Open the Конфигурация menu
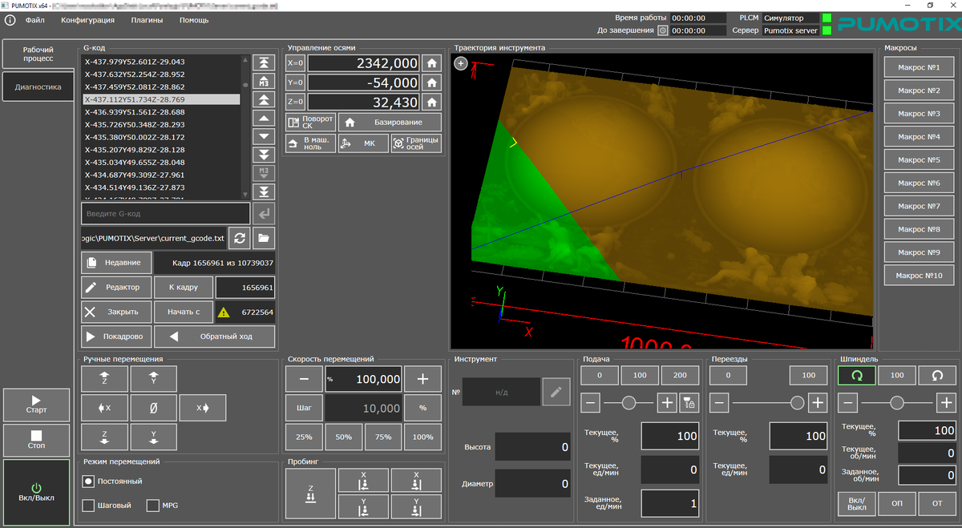Image resolution: width=962 pixels, height=528 pixels. (88, 20)
